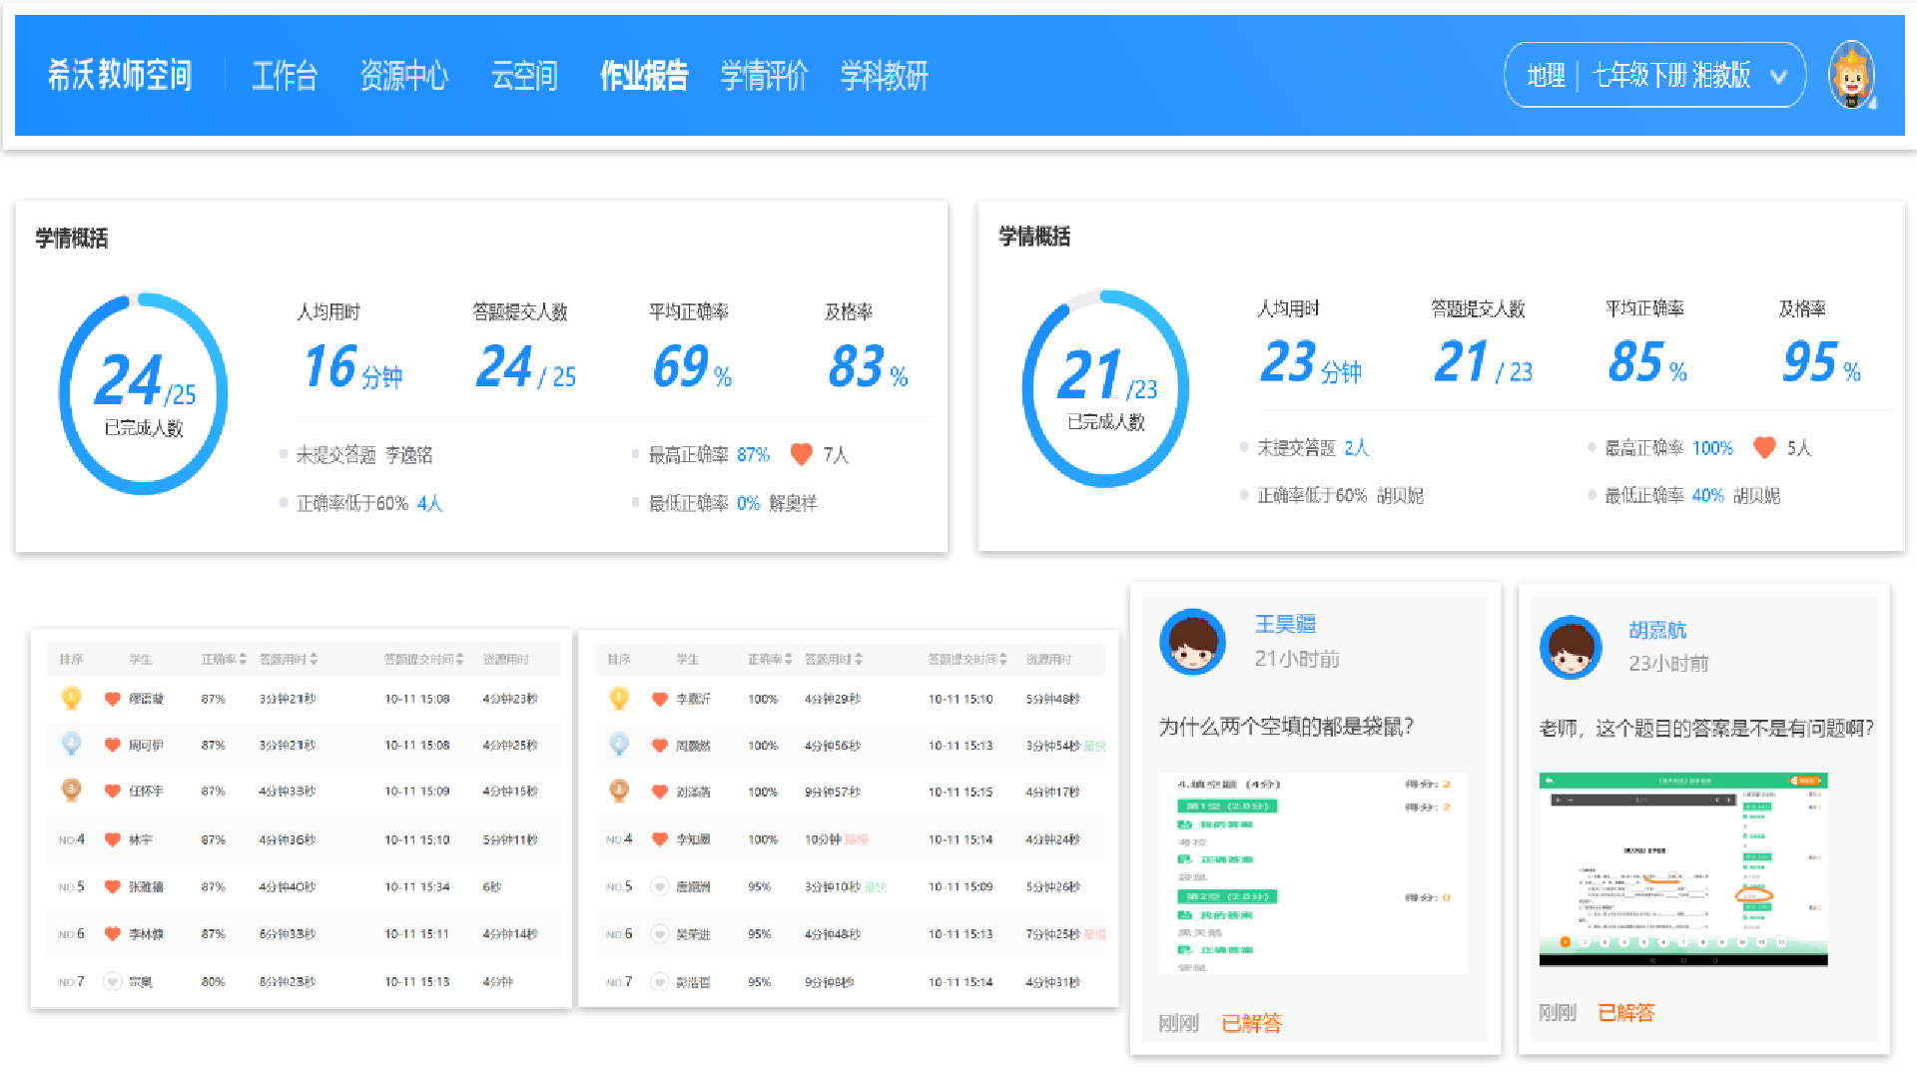Toggle the heart beside 任怀宇
Screen dimensions: 1917x1078
tap(112, 792)
